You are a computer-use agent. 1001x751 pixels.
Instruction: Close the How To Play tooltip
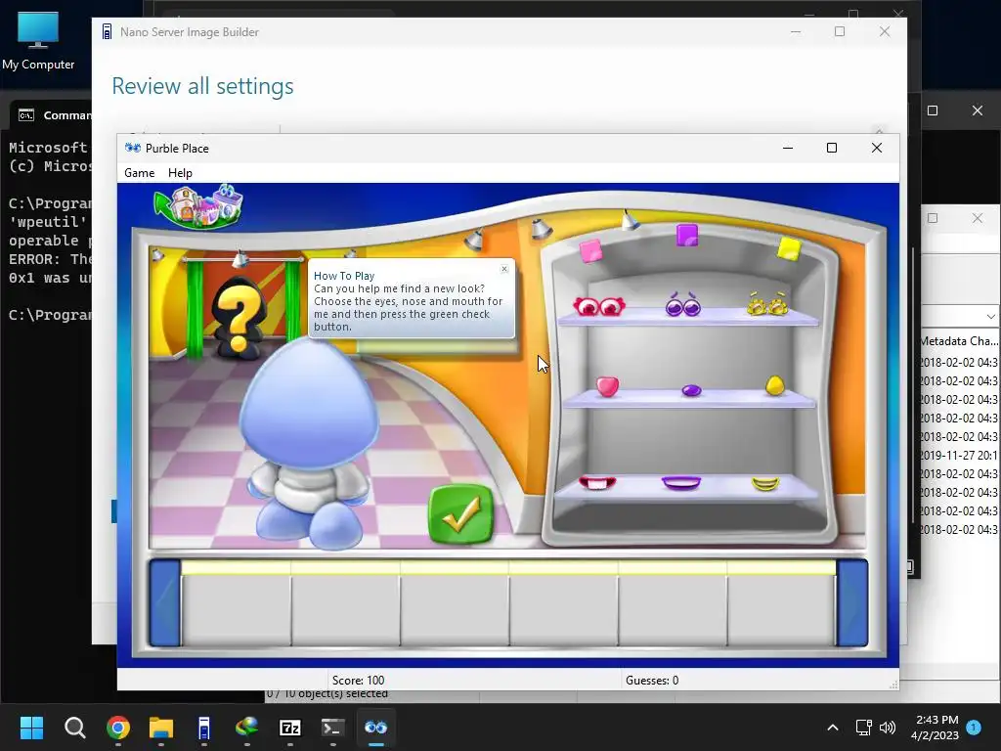(504, 269)
